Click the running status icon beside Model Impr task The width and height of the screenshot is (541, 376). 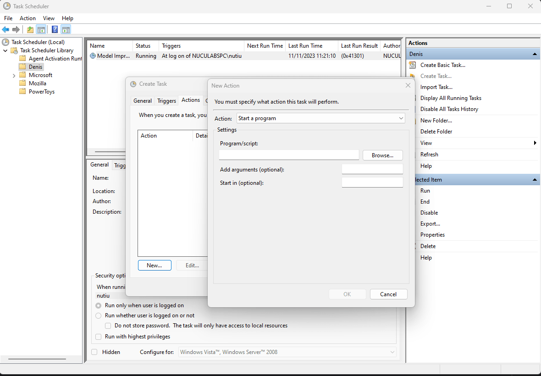[92, 55]
